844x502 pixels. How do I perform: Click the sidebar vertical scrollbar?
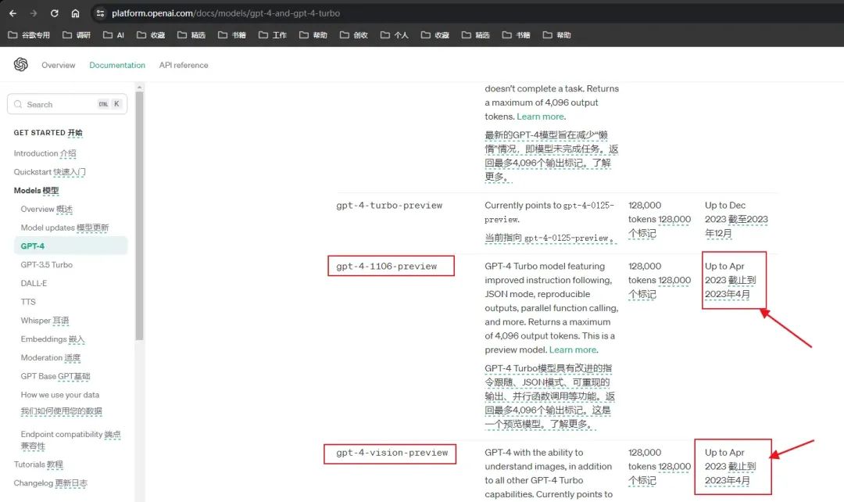139,219
